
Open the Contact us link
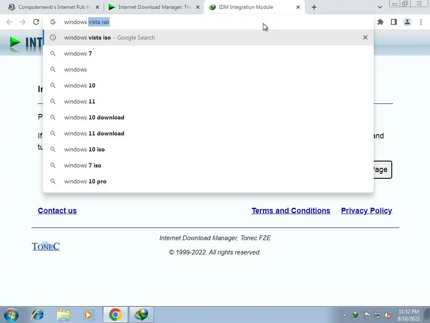pos(57,211)
